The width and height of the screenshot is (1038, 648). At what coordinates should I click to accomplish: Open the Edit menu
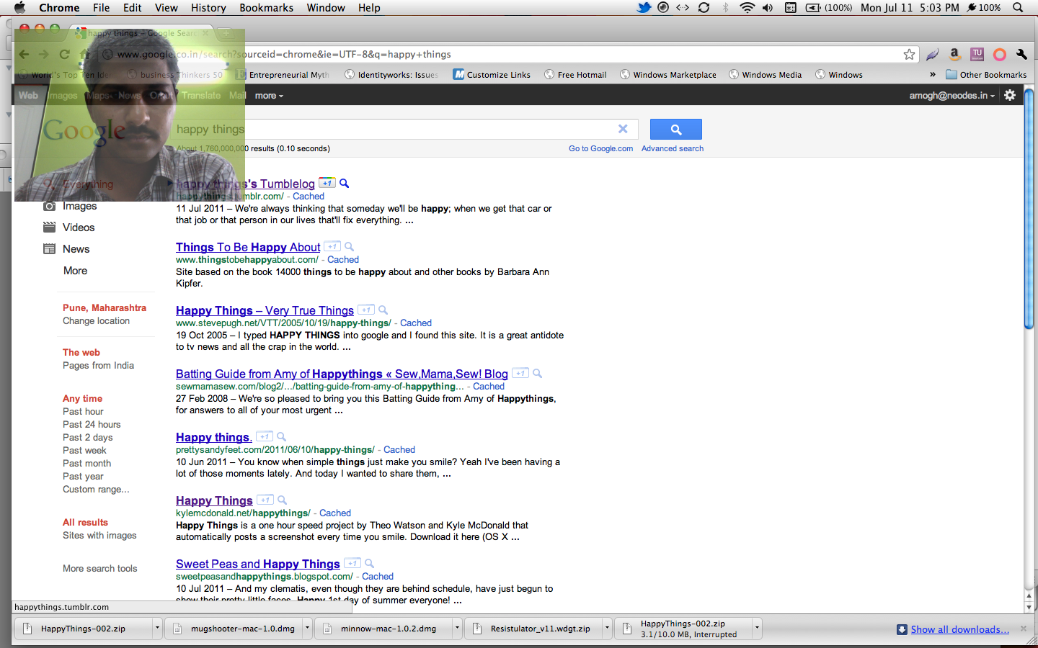[x=132, y=8]
